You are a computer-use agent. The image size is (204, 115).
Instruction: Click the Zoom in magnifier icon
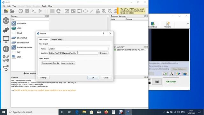[x=104, y=11]
